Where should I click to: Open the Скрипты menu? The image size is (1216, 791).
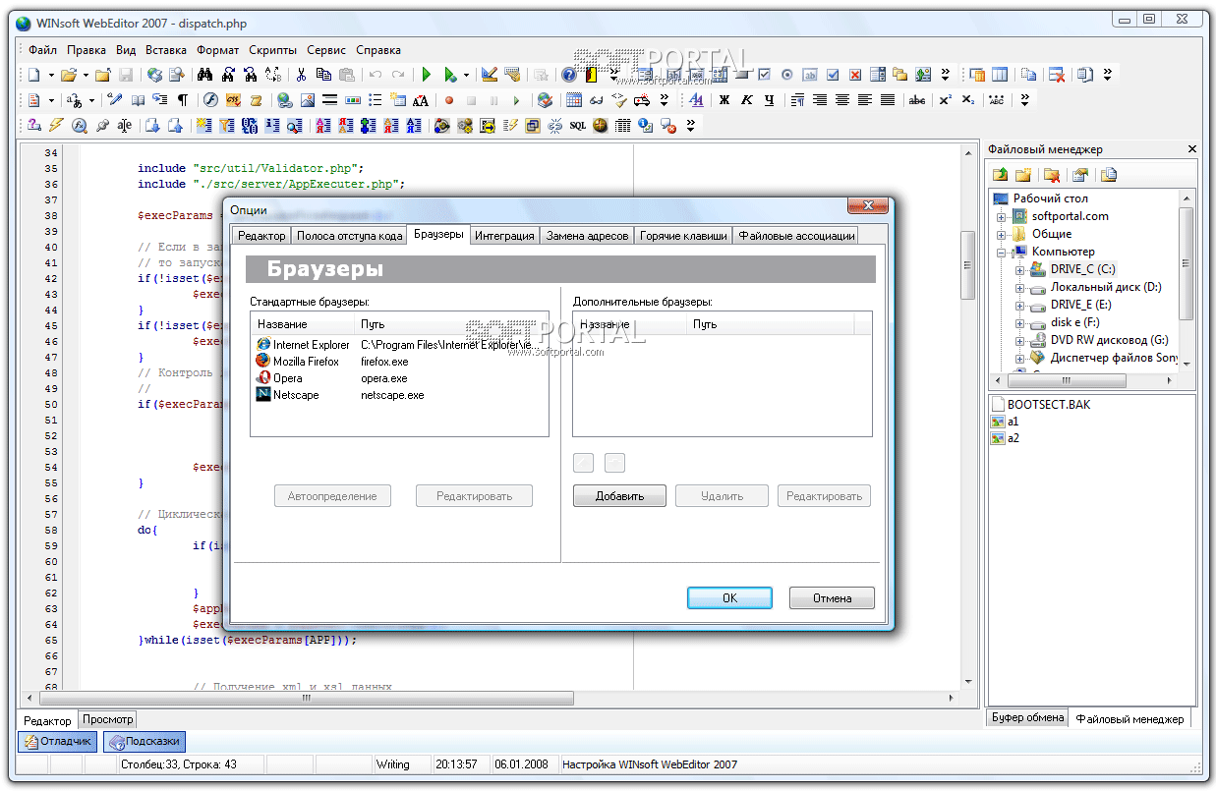point(272,50)
